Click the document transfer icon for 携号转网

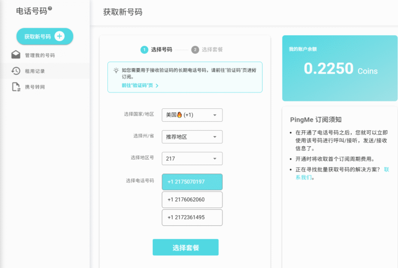(16, 87)
